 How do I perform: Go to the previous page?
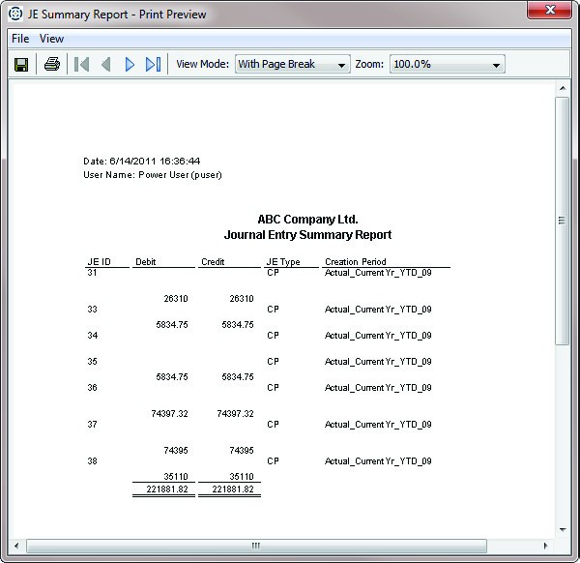pos(105,64)
